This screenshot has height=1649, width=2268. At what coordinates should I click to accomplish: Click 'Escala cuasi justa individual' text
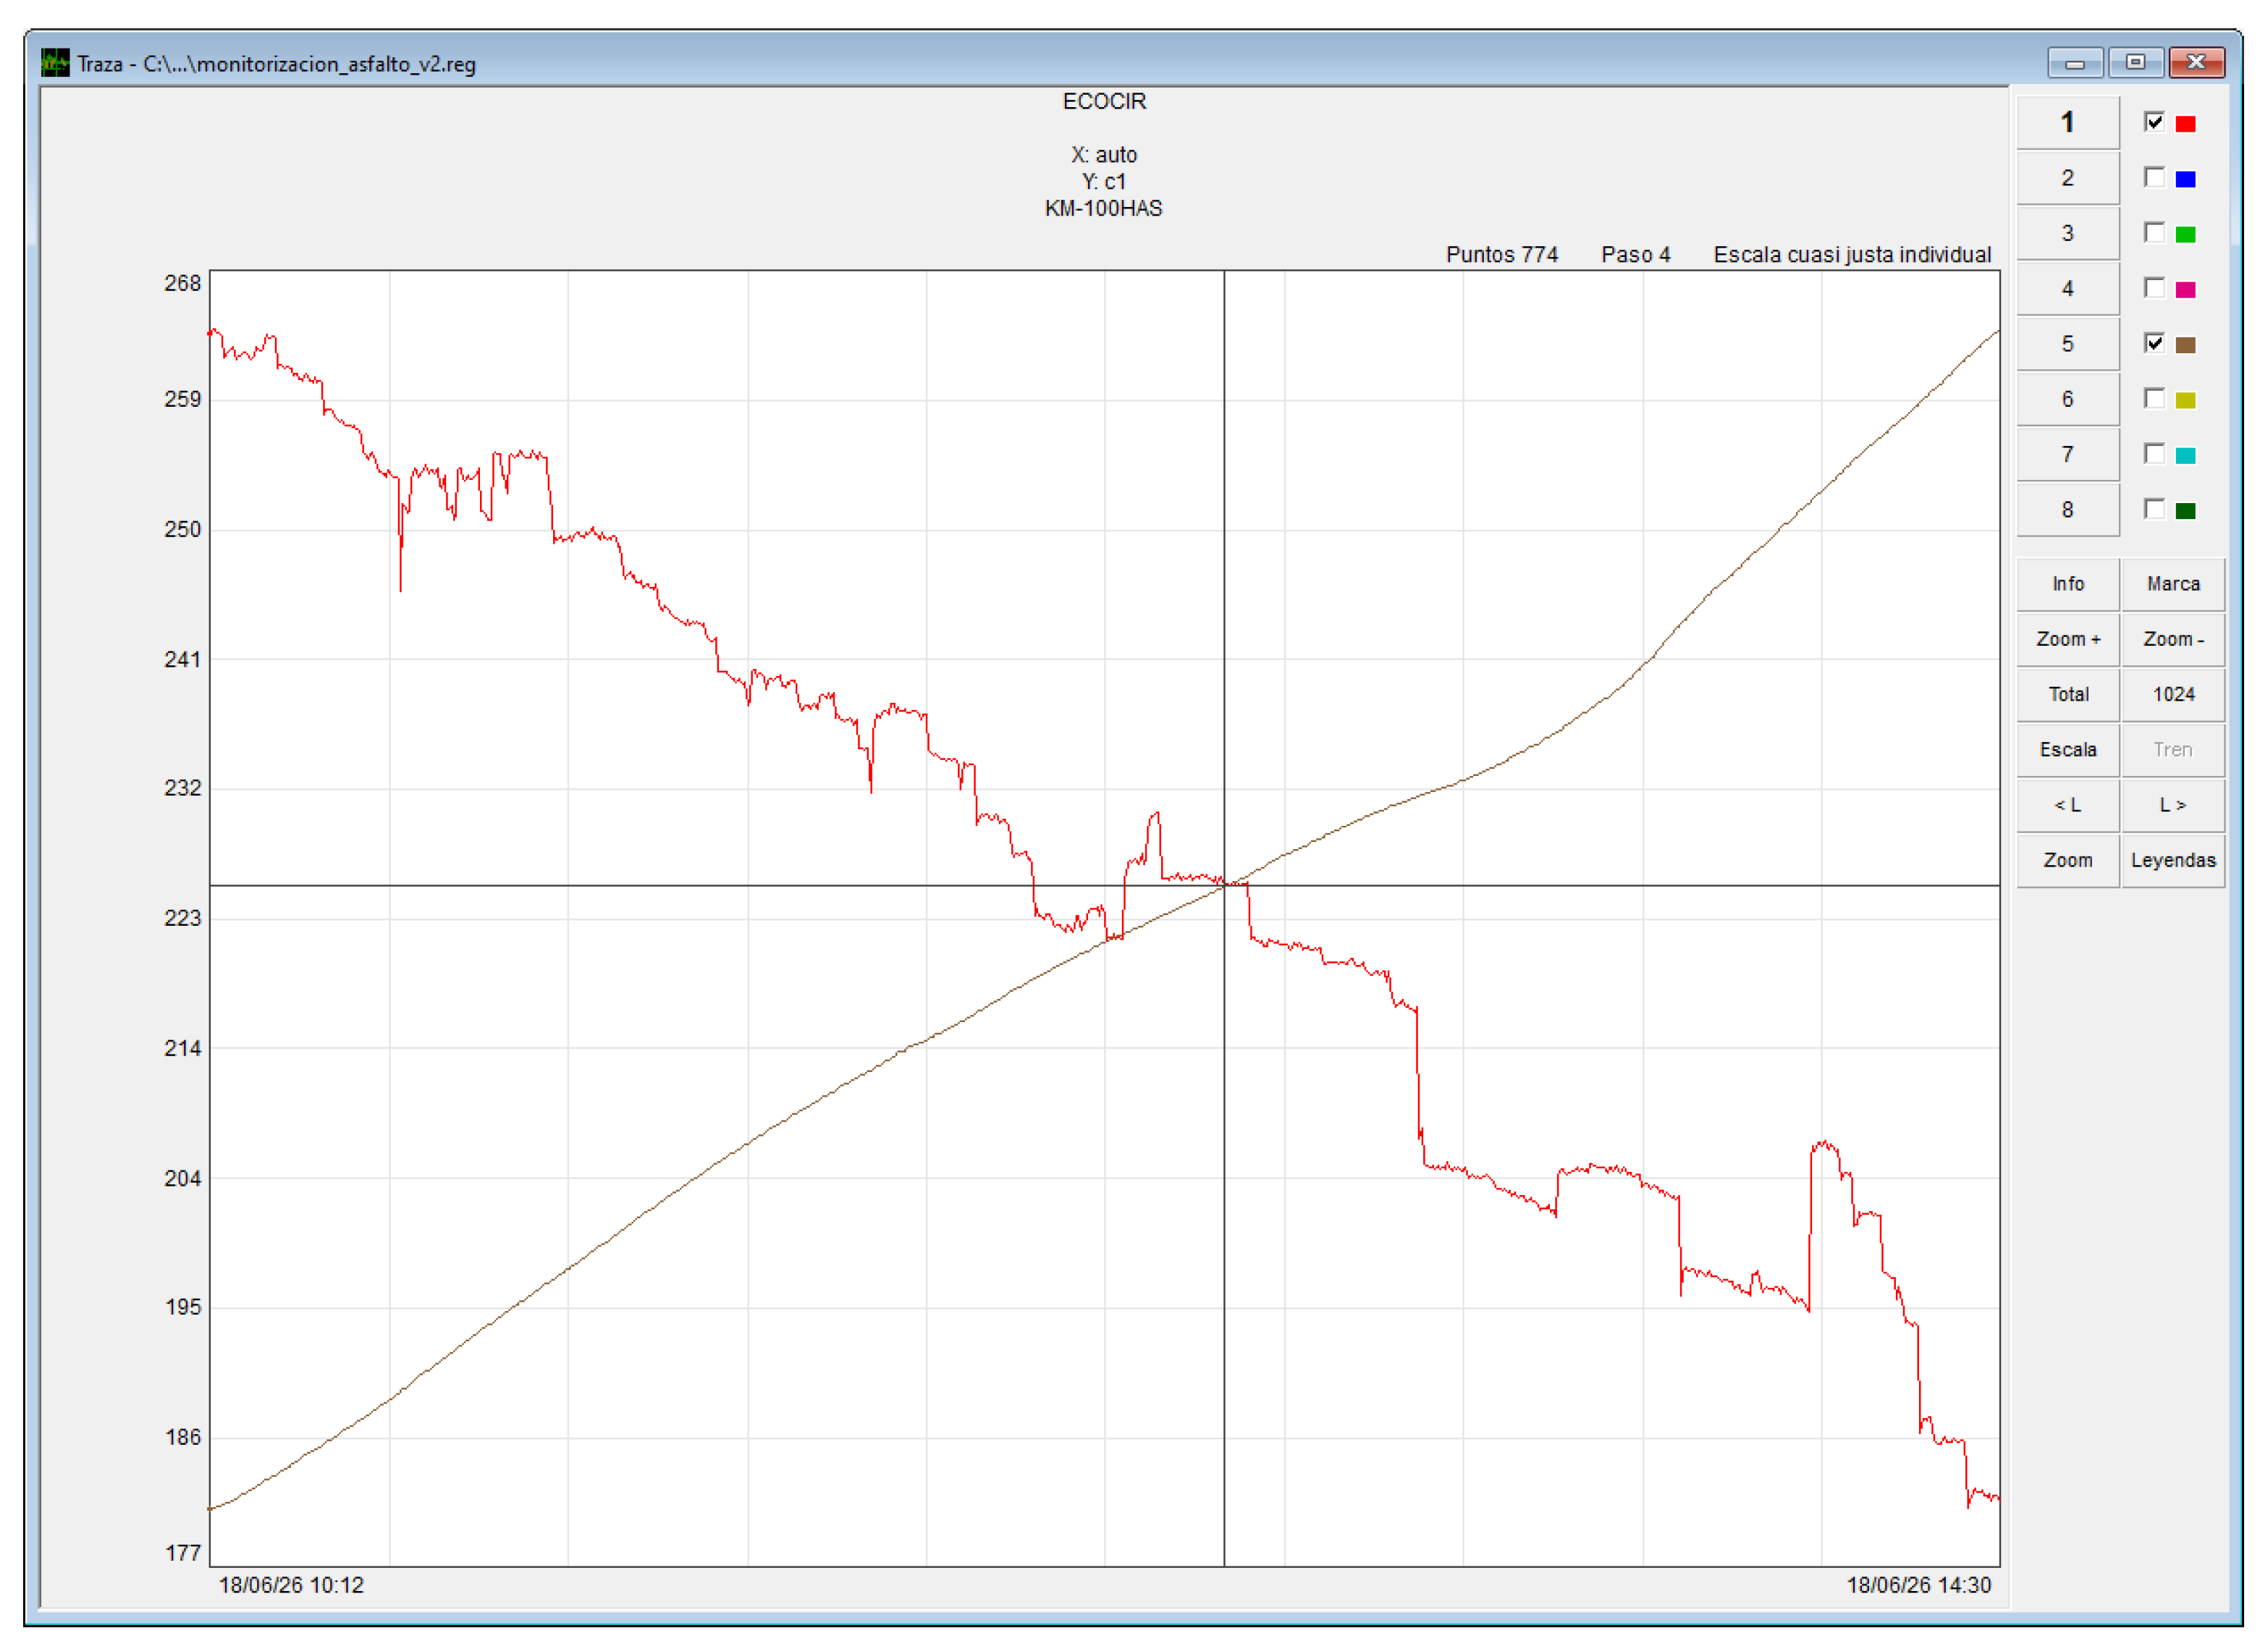(x=1852, y=254)
